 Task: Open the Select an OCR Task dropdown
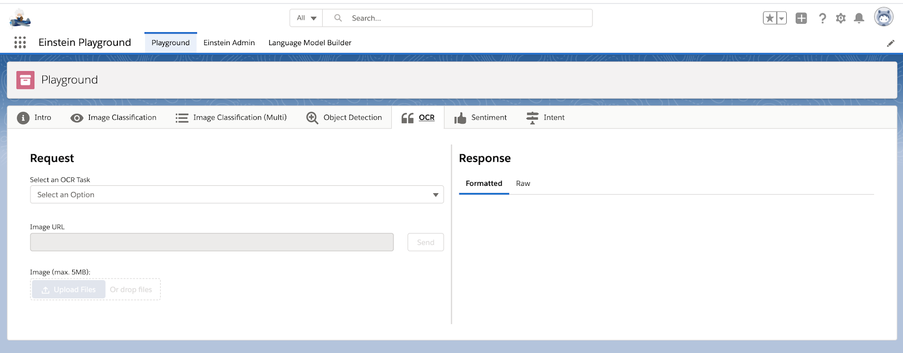[x=237, y=194]
